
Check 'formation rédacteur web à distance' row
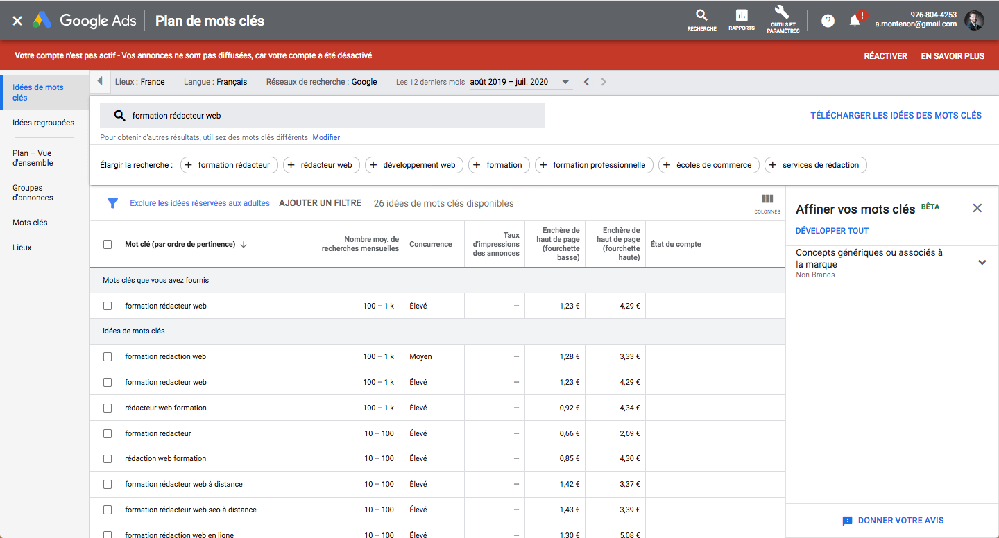(108, 484)
